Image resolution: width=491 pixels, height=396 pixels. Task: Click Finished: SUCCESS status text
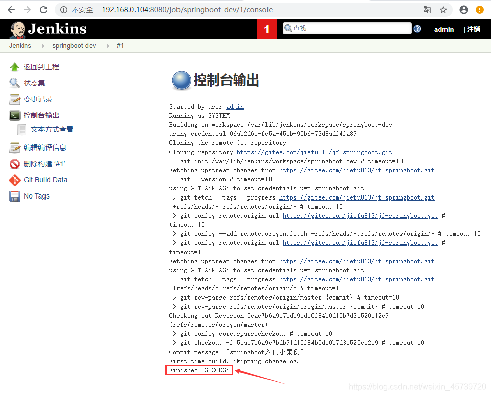199,370
